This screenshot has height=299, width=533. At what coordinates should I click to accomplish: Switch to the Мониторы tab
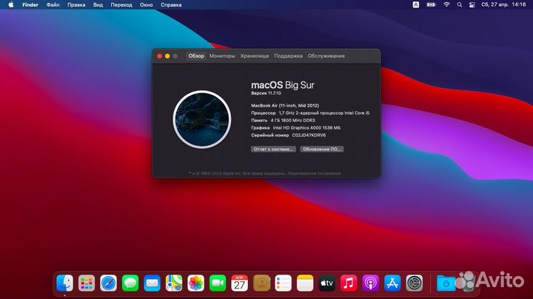pos(222,56)
